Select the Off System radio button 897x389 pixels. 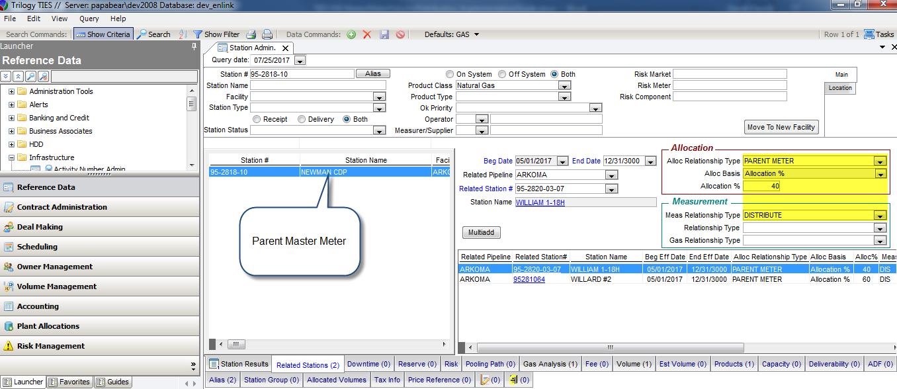[502, 74]
